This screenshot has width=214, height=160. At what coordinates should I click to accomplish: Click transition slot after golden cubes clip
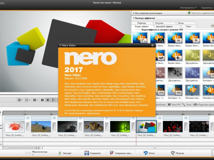point(107,126)
